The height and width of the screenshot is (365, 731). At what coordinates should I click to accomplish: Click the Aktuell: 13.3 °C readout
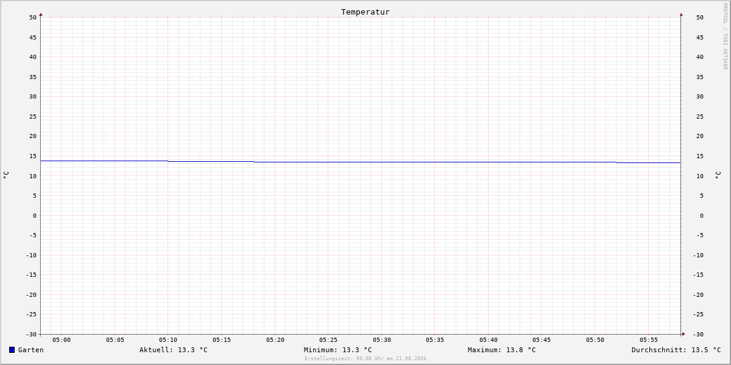coord(174,350)
